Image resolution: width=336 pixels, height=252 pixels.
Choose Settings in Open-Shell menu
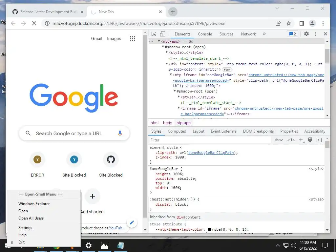tap(25, 228)
